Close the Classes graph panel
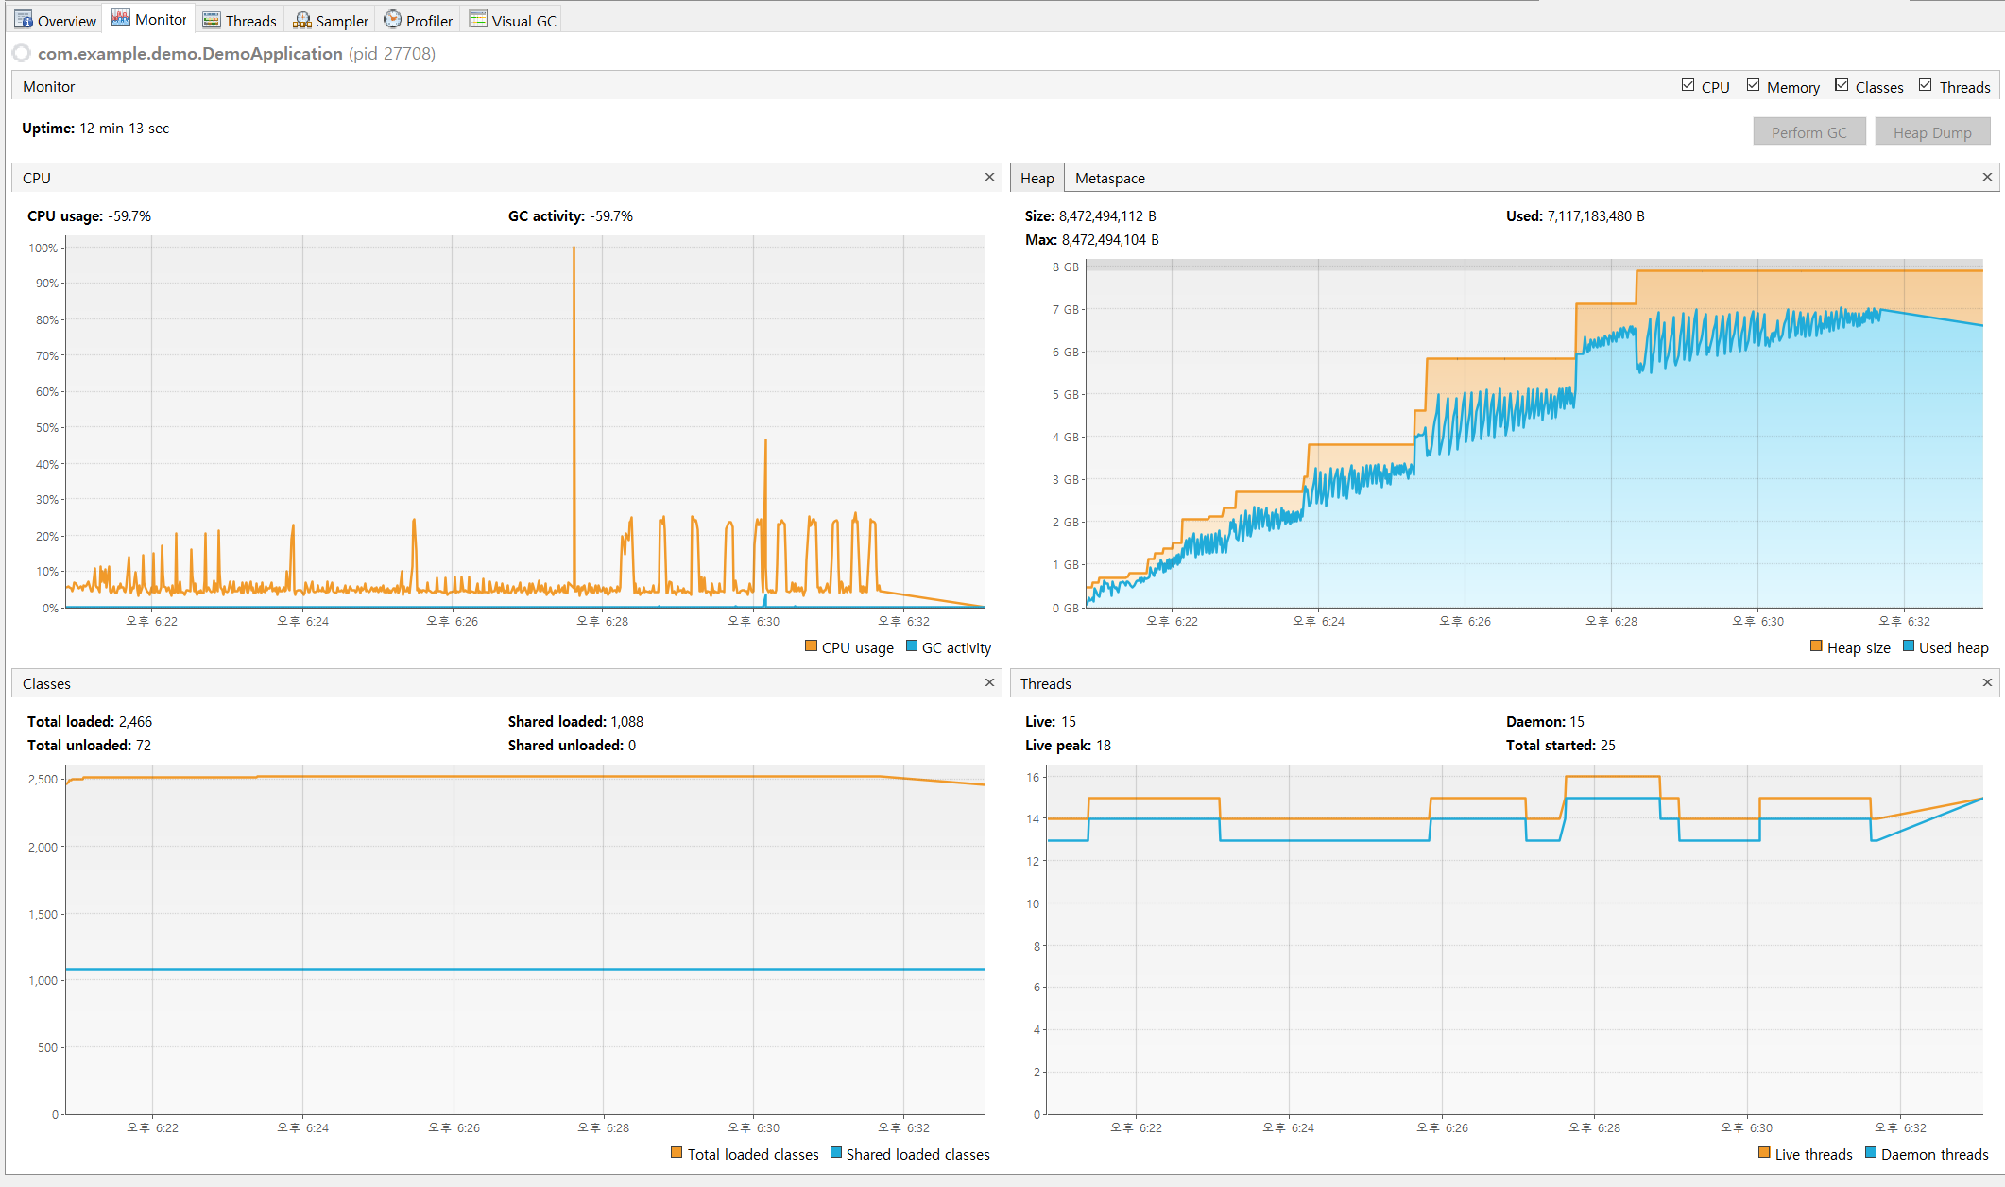This screenshot has height=1187, width=2005. 989,682
